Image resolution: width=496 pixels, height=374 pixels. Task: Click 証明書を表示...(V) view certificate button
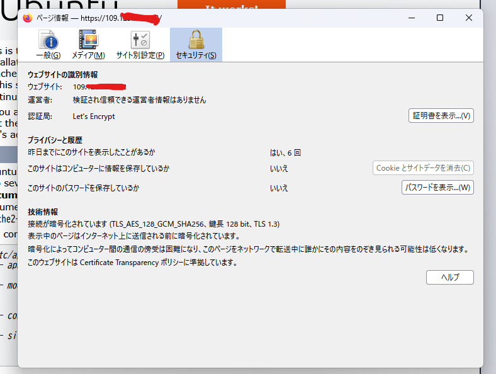pos(441,115)
